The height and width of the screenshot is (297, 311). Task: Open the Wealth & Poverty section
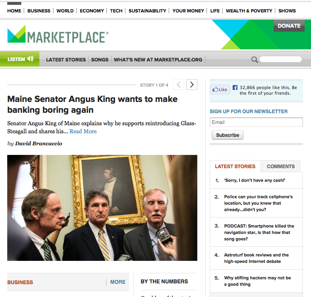point(249,11)
